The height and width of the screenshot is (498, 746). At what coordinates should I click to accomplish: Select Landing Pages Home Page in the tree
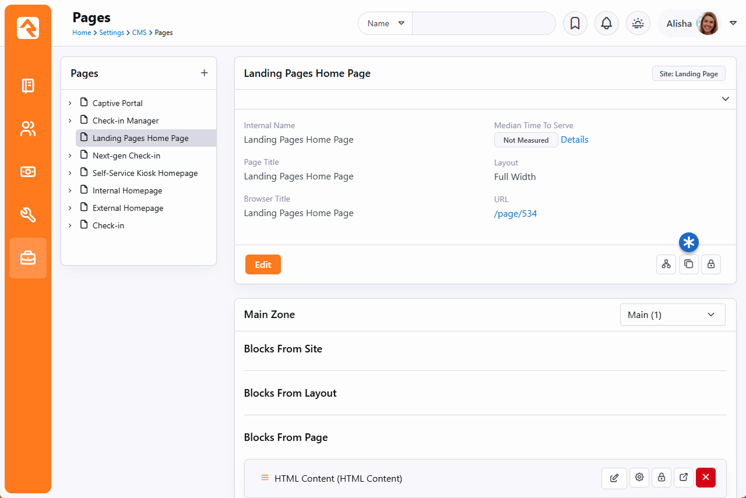tap(140, 138)
